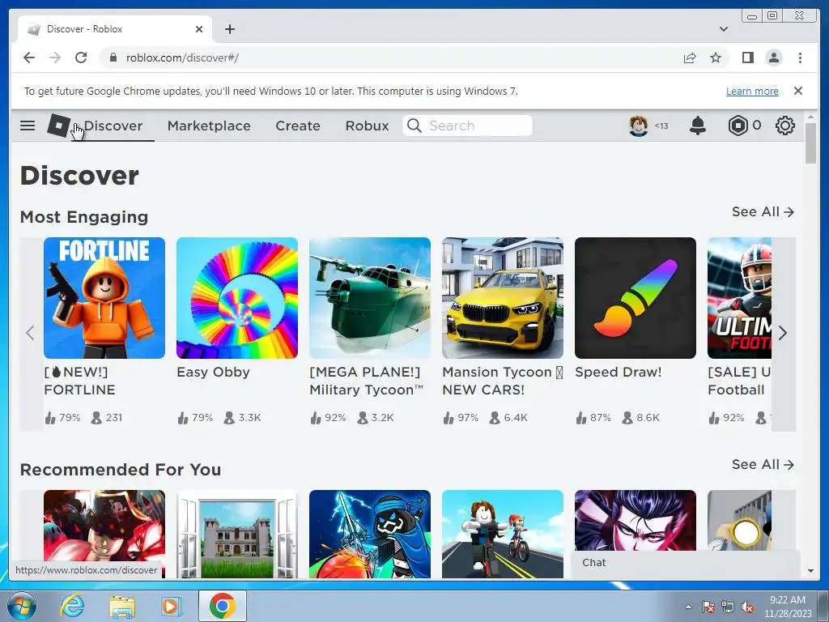This screenshot has width=829, height=622.
Task: Open the FORTLINE game thumbnail
Action: pos(104,298)
